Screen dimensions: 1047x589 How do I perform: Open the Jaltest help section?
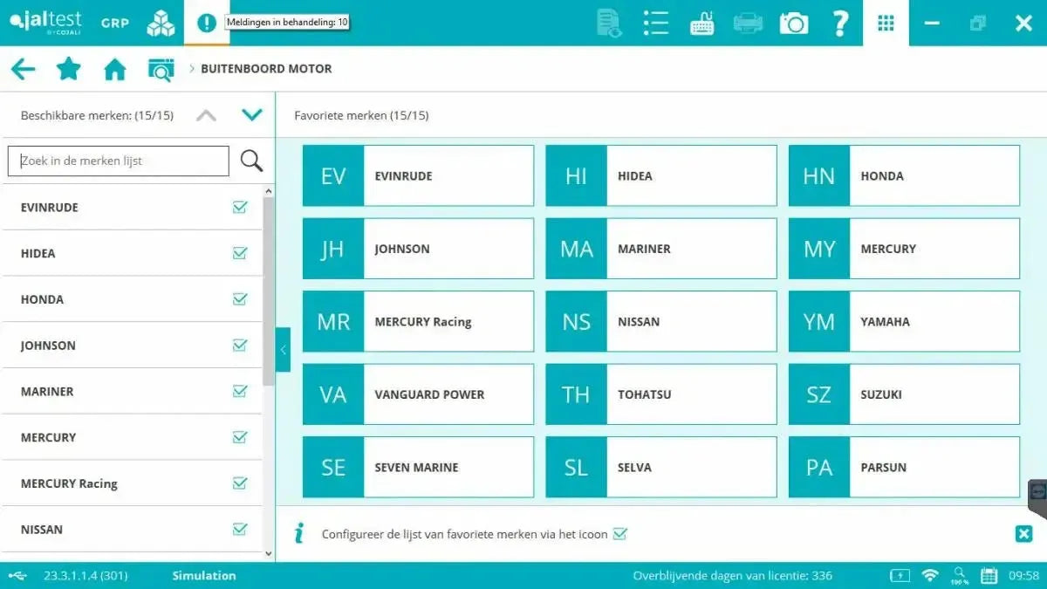point(840,24)
